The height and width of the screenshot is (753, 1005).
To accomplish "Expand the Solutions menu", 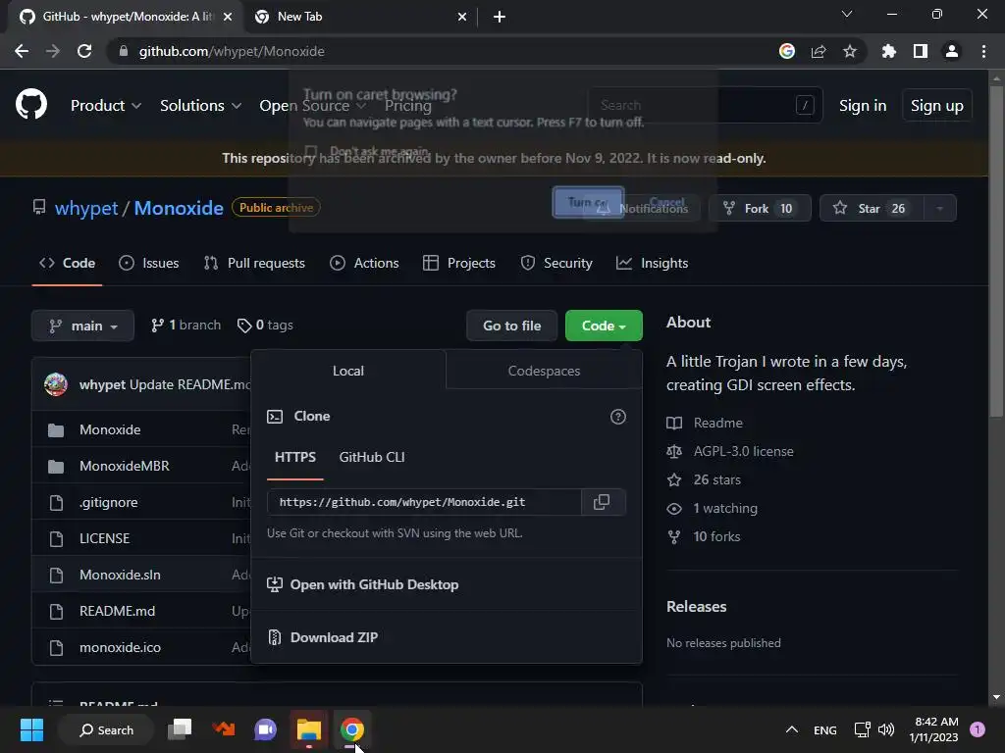I will tap(200, 106).
